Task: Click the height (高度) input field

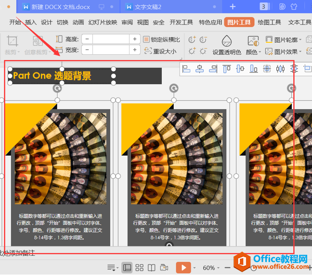Action: pyautogui.click(x=111, y=39)
